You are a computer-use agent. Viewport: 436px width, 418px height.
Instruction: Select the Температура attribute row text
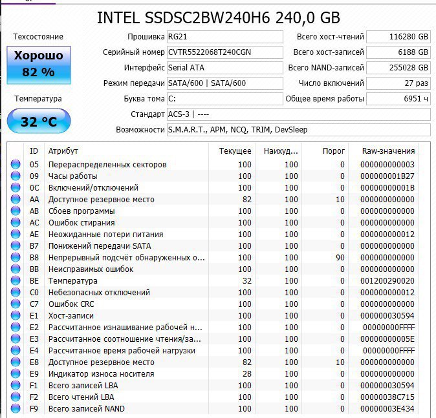(73, 281)
